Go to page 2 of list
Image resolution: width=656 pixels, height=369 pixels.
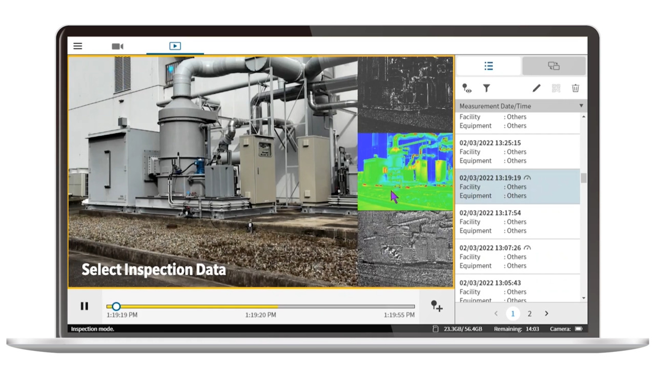tap(529, 314)
